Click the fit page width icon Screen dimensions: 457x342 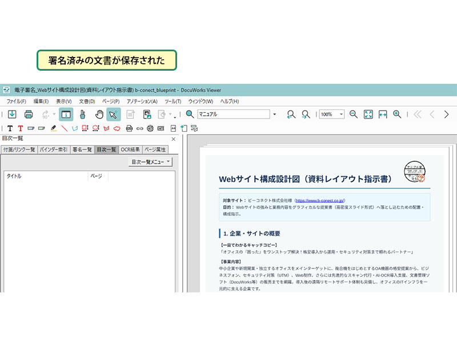[x=383, y=115]
